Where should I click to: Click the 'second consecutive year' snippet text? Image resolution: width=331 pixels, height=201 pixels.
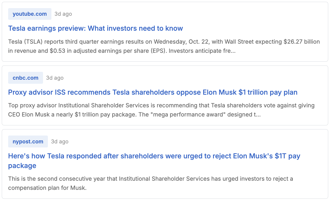coord(150,179)
